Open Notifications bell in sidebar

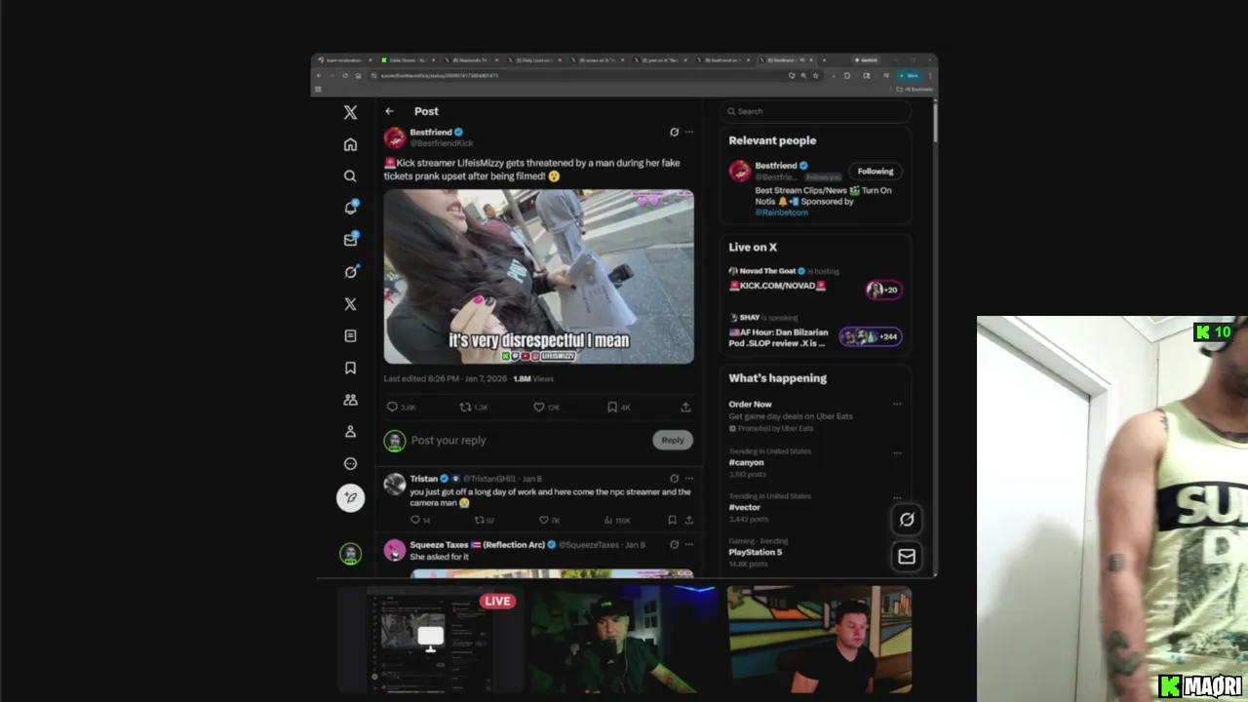350,208
